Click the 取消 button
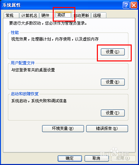This screenshot has height=165, width=139. 97,158
